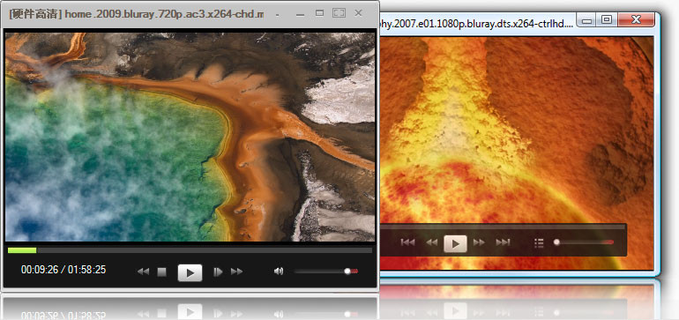Click the green seek bar of left player

[x=190, y=250]
